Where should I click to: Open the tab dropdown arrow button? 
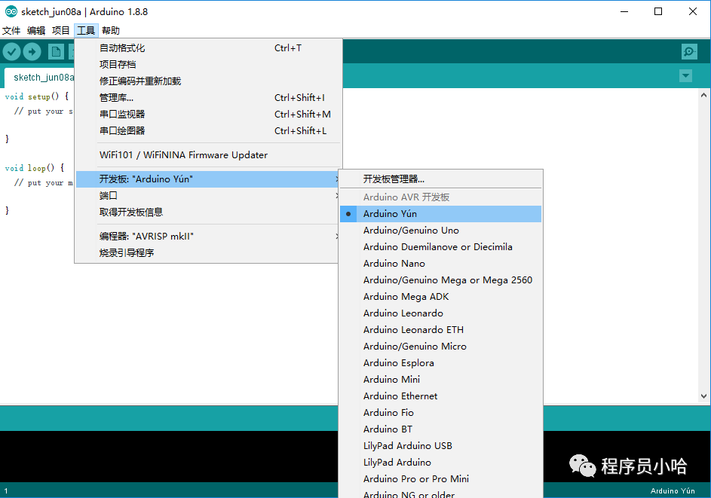tap(685, 76)
